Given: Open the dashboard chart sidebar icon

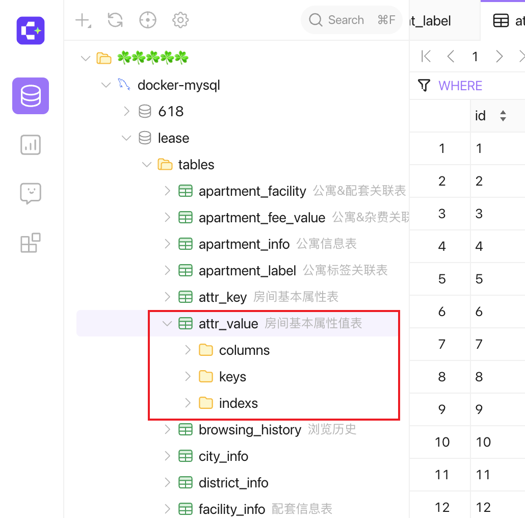Looking at the screenshot, I should tap(31, 145).
